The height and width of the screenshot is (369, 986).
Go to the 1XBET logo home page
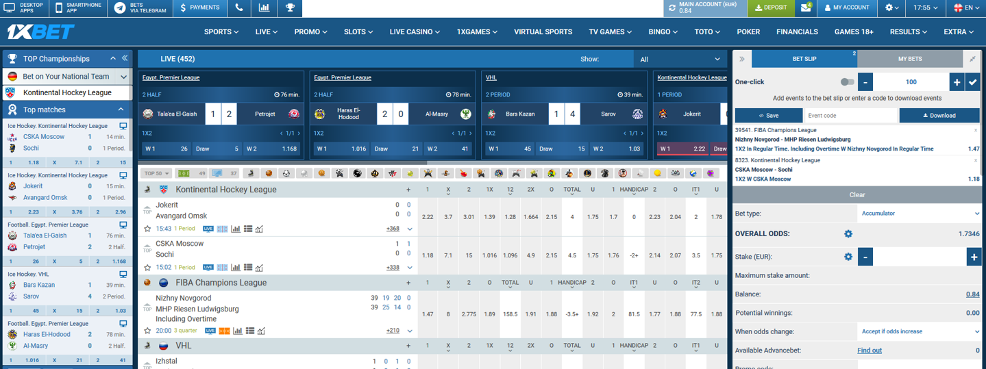click(x=40, y=31)
